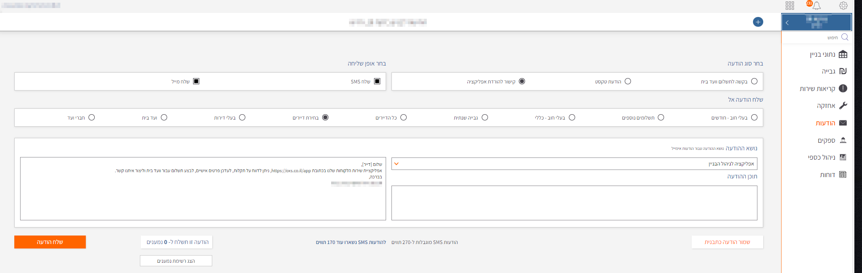The width and height of the screenshot is (862, 273).
Task: Click the building icon for נתוני בניין
Action: pos(843,54)
